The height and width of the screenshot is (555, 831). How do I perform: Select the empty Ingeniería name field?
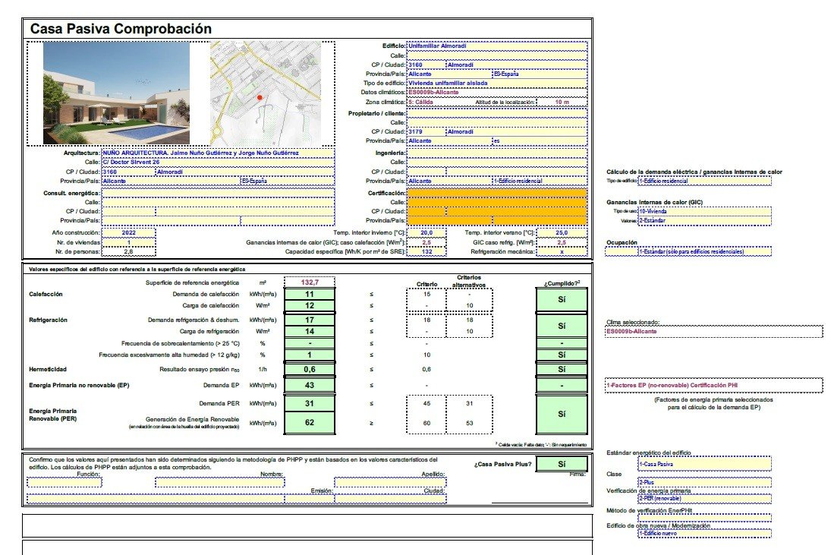pos(497,153)
